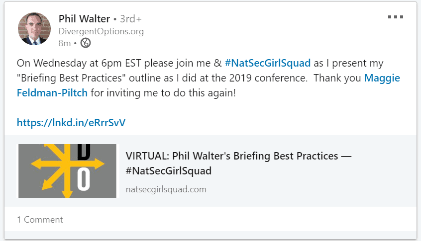Open Maggie Feldman-Piltch's profile mention
This screenshot has height=241, width=421.
coord(209,85)
